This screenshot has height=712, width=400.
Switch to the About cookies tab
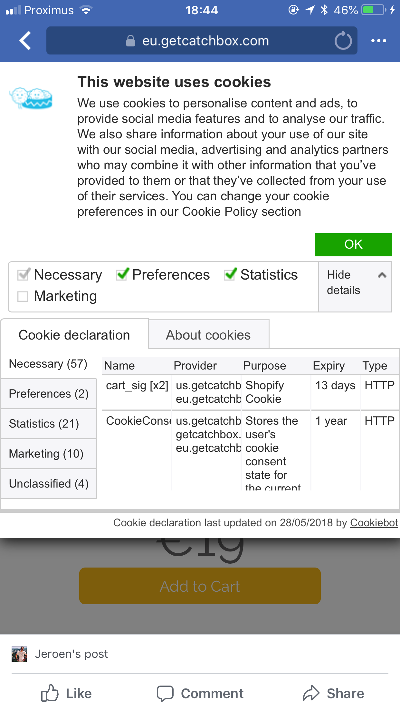(x=208, y=335)
